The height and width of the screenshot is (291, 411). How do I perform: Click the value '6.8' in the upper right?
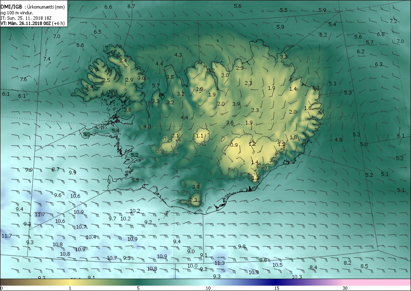point(381,34)
